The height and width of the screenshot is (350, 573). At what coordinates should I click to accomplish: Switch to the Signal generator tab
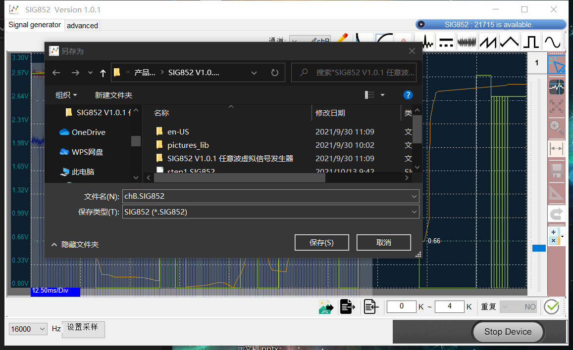[x=35, y=25]
